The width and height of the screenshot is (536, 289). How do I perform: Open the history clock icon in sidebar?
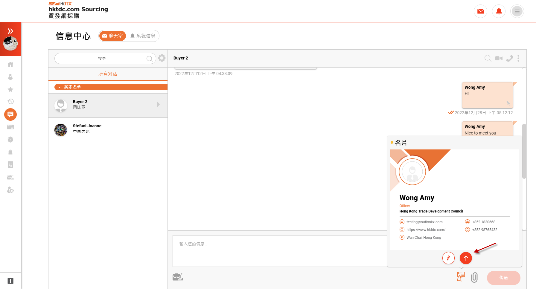click(x=10, y=101)
